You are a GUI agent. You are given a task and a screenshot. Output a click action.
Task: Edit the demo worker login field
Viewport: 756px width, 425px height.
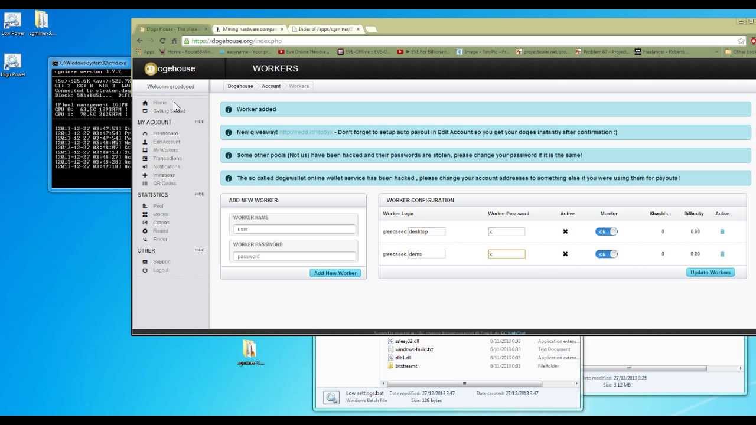pyautogui.click(x=426, y=254)
